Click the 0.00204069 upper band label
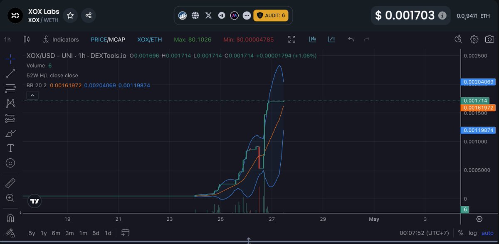The image size is (499, 244). [478, 82]
